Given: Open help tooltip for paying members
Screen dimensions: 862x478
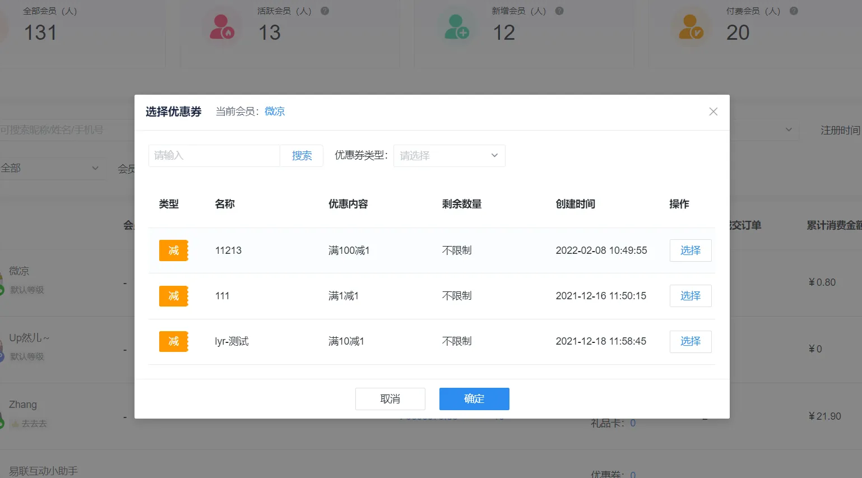Looking at the screenshot, I should [x=794, y=11].
